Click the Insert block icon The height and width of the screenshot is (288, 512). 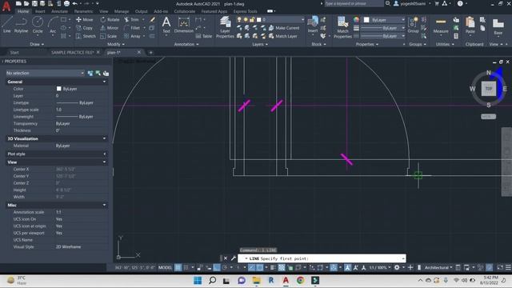[x=313, y=25]
